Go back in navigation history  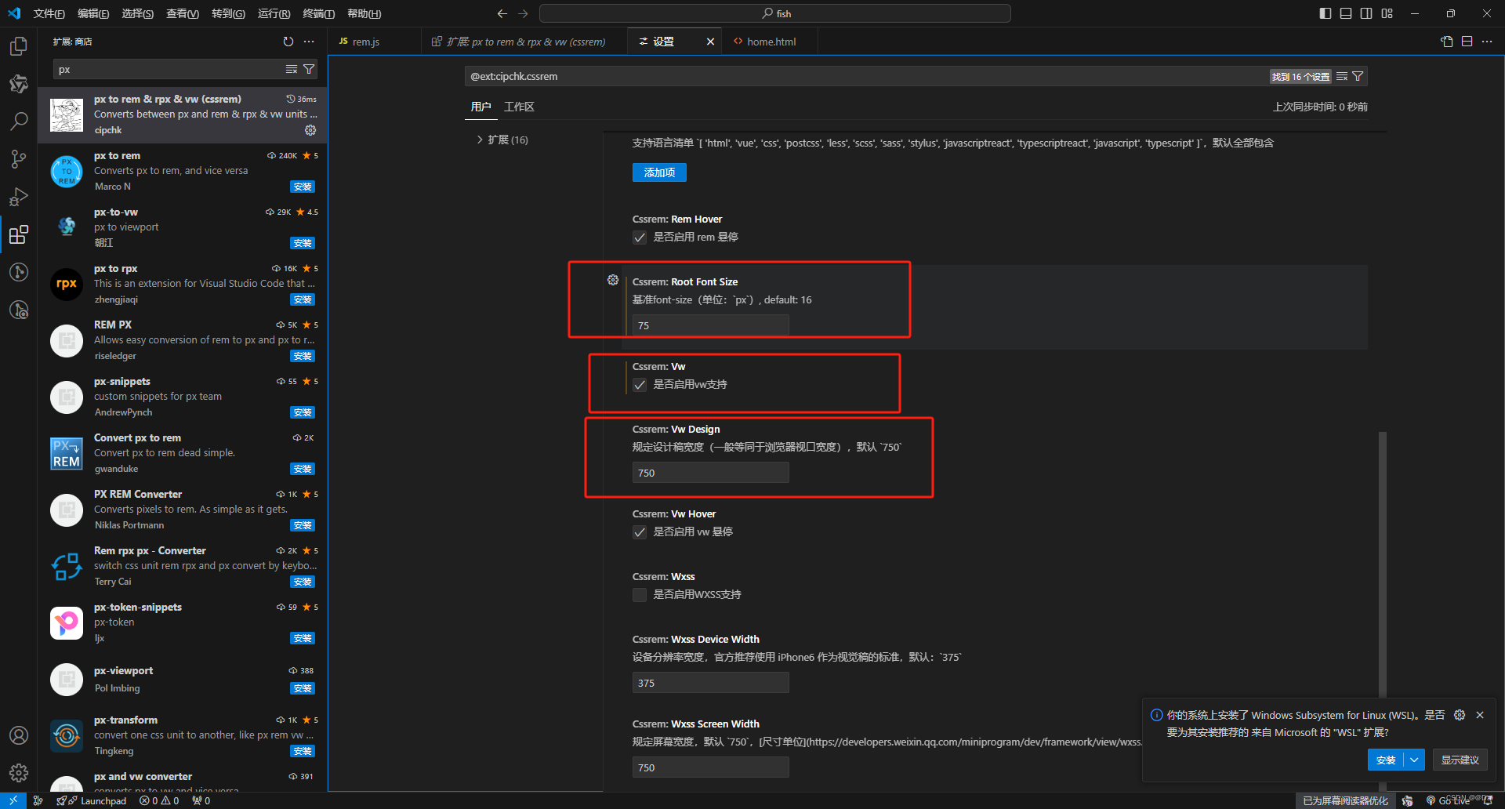[x=502, y=13]
